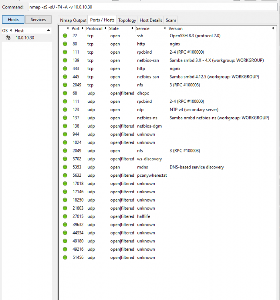Click green status icon for port 51456

65,258
